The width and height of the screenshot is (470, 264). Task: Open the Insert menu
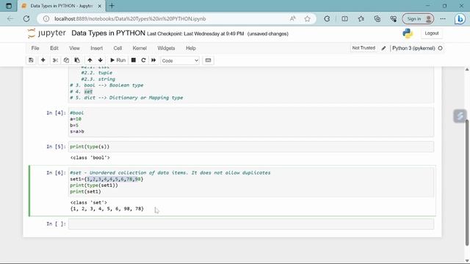tap(96, 48)
